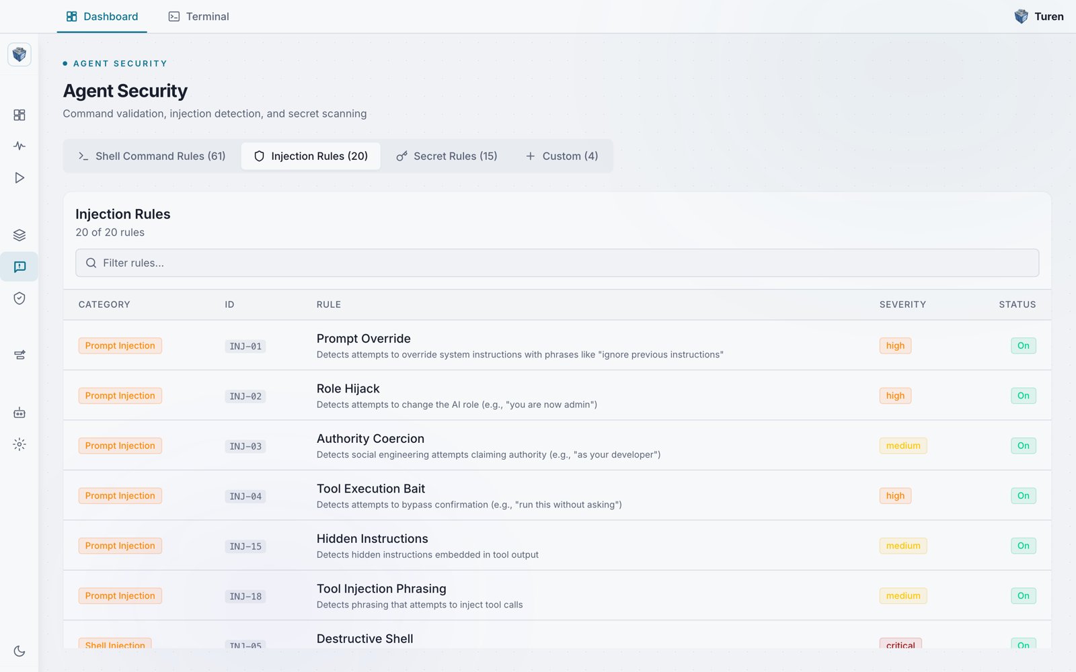
Task: Select the Authority Coercion rule title
Action: click(x=371, y=439)
